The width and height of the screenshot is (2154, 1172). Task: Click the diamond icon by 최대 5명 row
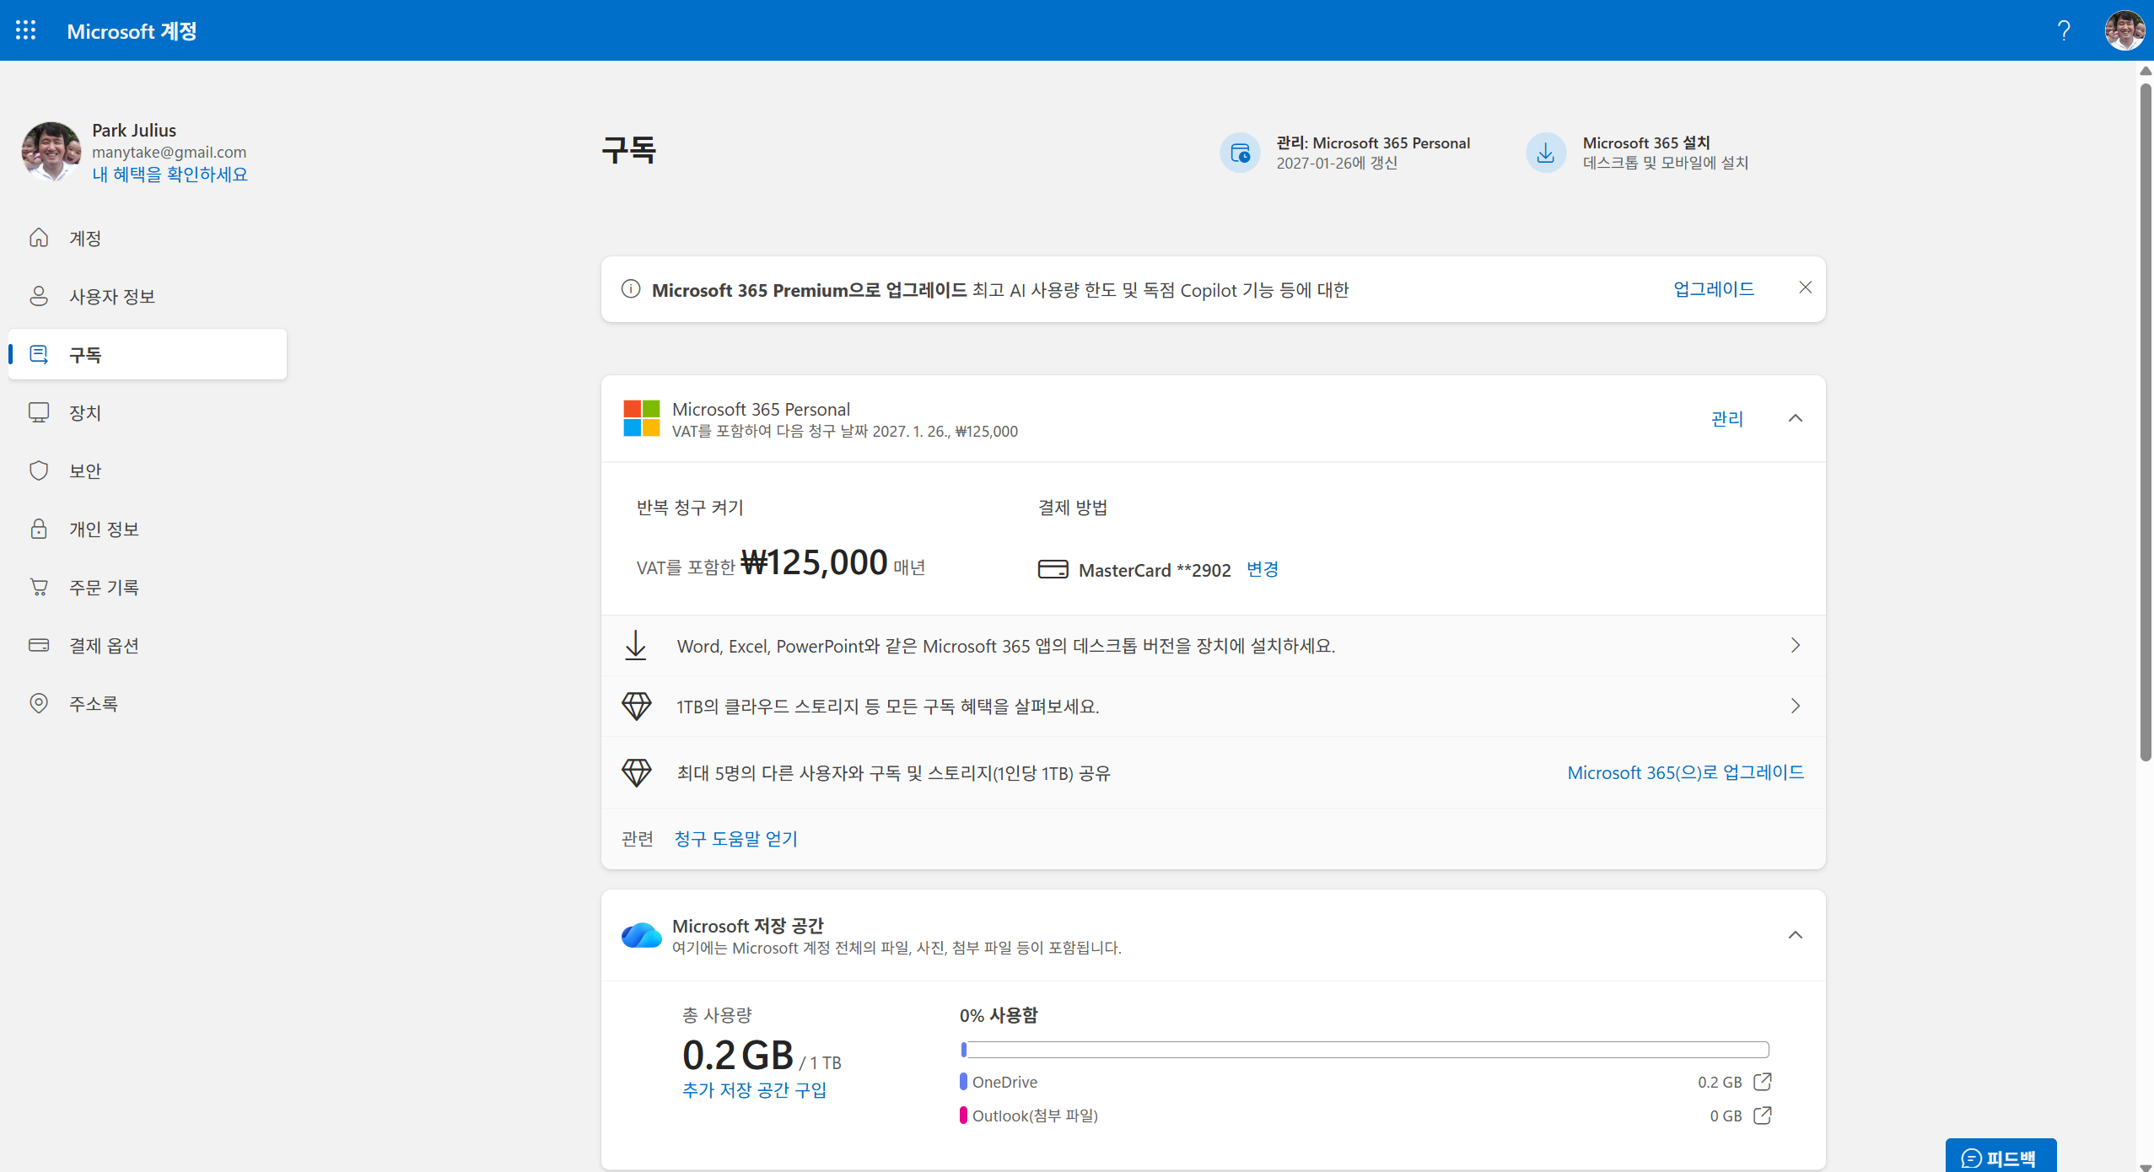pyautogui.click(x=637, y=772)
